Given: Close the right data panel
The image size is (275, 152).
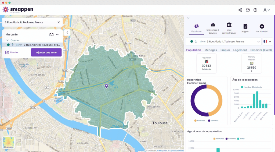Looking at the screenshot, I should coord(188,18).
